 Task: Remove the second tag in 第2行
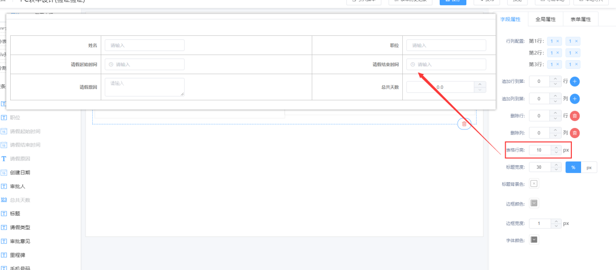pos(577,53)
